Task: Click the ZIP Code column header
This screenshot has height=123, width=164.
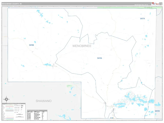Action: [x=30, y=112]
